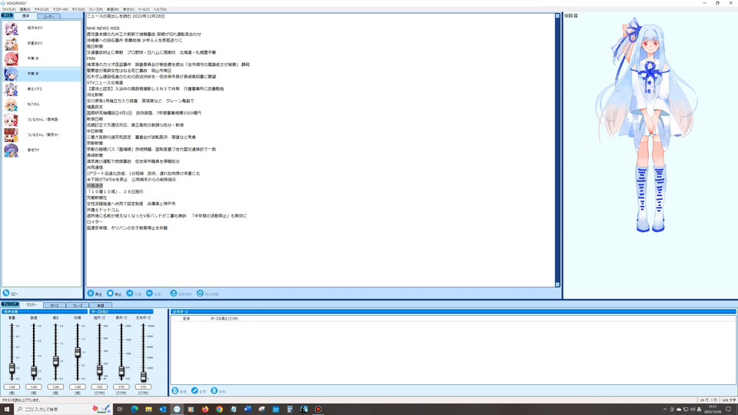
Task: Click the highlighted 時事通信 line
Action: [95, 186]
